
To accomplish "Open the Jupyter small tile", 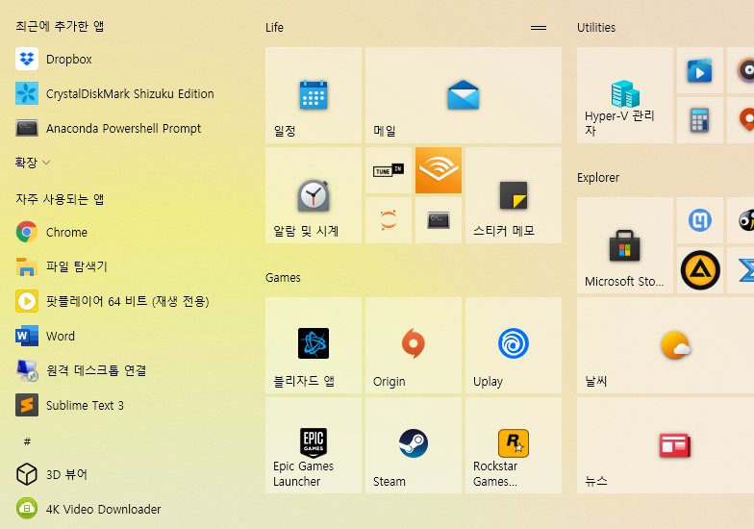I will pyautogui.click(x=389, y=220).
